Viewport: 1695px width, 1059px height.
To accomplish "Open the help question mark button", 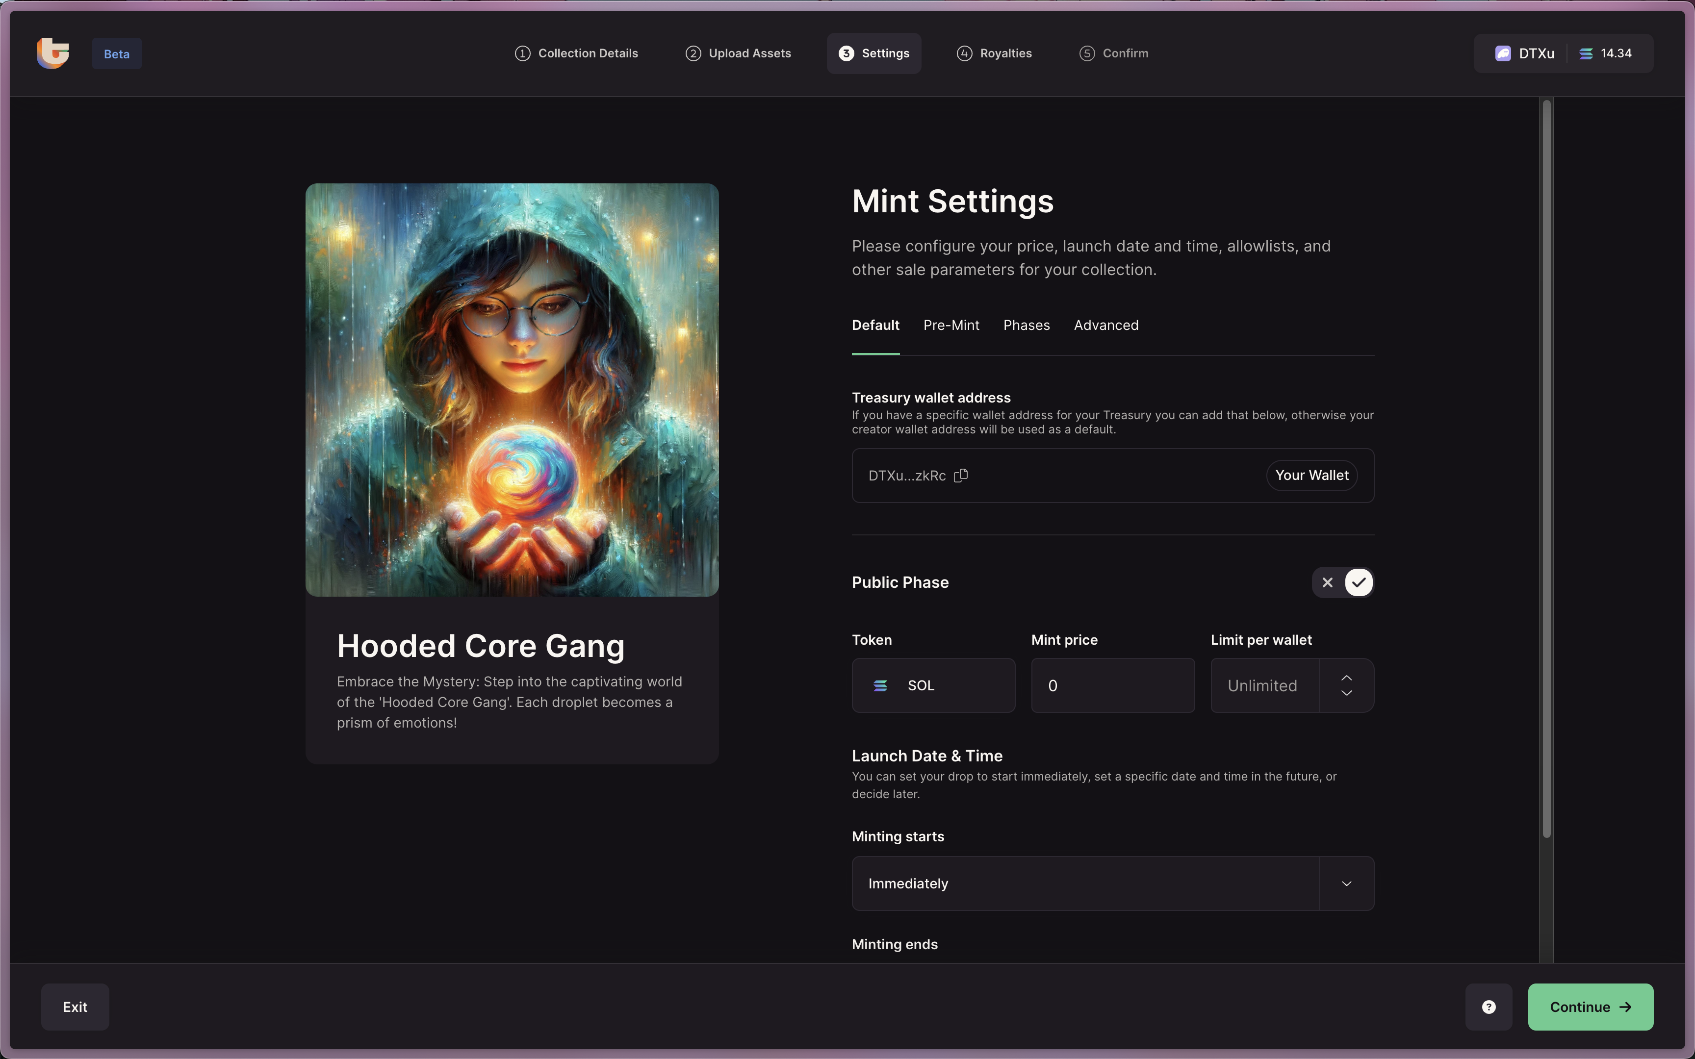I will click(x=1489, y=1007).
